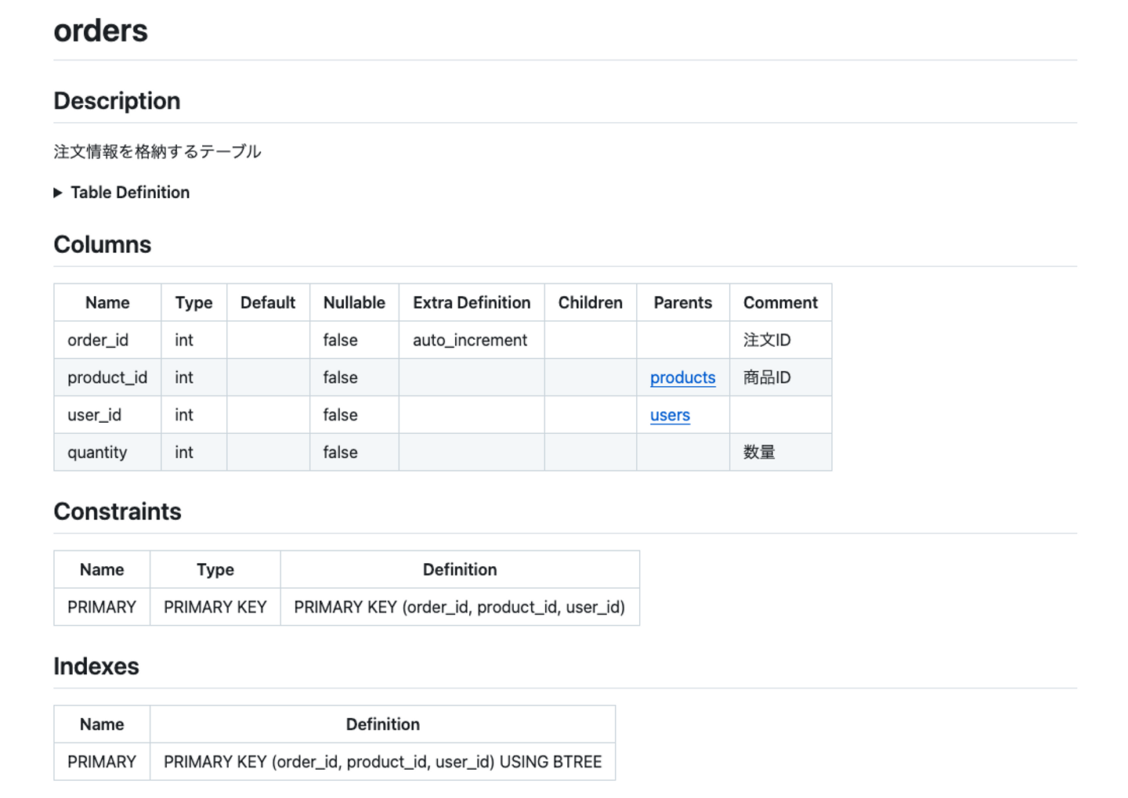Click the Columns section heading
1128x798 pixels.
coord(102,244)
